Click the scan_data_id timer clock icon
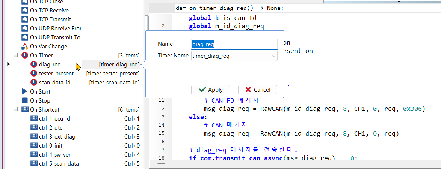 tap(34, 82)
